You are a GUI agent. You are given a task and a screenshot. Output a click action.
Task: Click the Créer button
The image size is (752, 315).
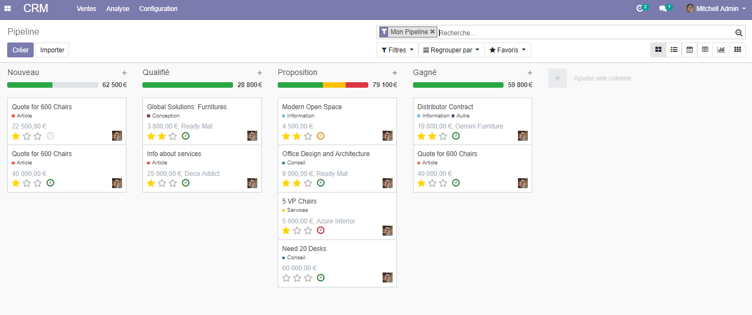pos(20,50)
